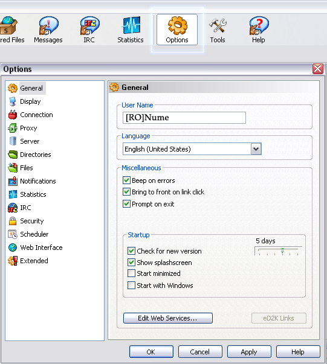Select the Connection plug icon in sidebar
Screen dimensions: 327x364
tap(13, 115)
